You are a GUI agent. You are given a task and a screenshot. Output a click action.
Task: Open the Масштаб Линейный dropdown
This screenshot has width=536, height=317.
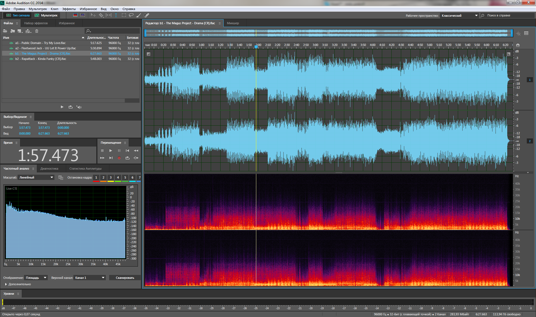click(x=36, y=177)
